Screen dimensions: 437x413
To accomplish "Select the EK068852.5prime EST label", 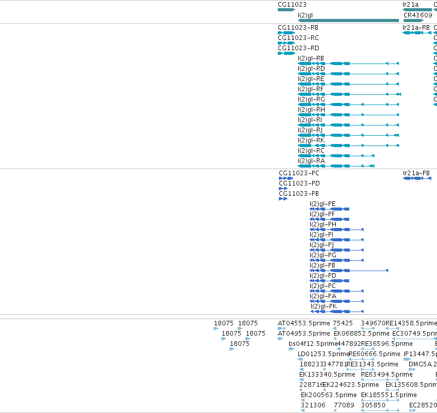I will coord(362,334).
